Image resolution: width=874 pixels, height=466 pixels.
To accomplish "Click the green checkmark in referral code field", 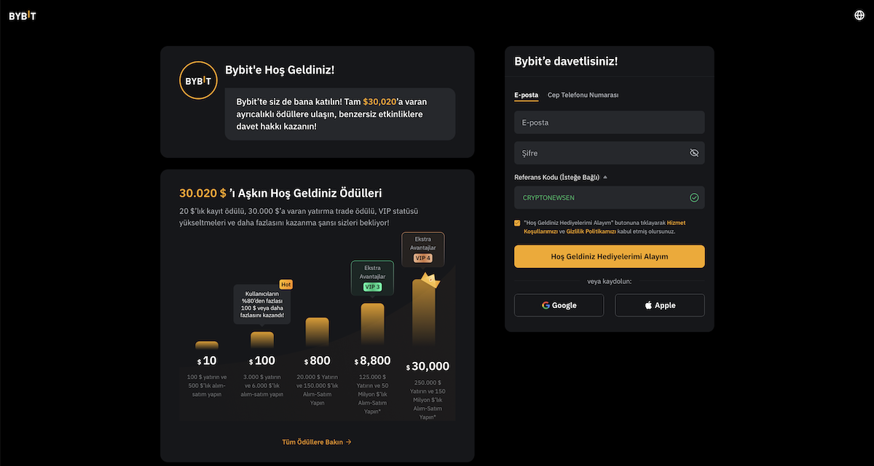I will [x=693, y=197].
